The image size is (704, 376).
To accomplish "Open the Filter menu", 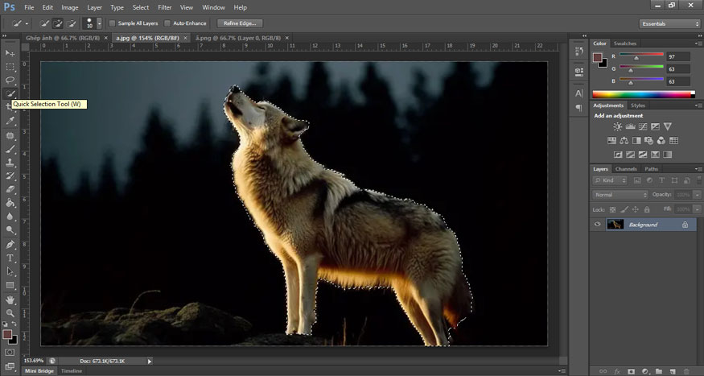I will 164,7.
